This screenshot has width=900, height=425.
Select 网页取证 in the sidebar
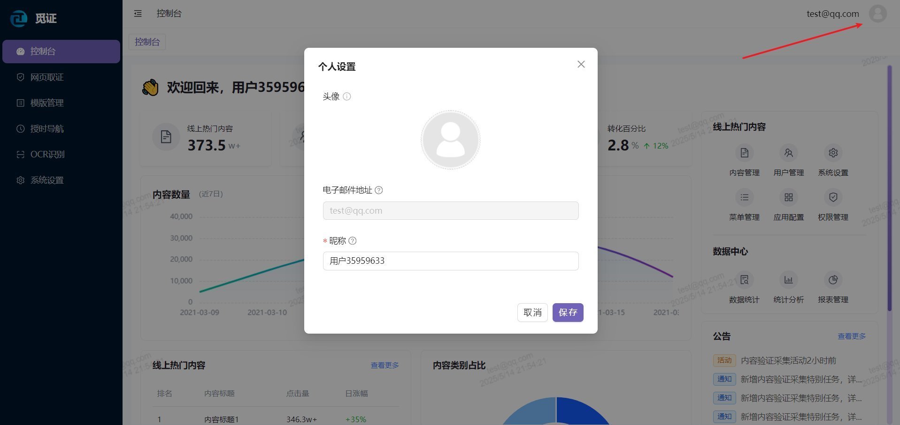click(x=47, y=77)
